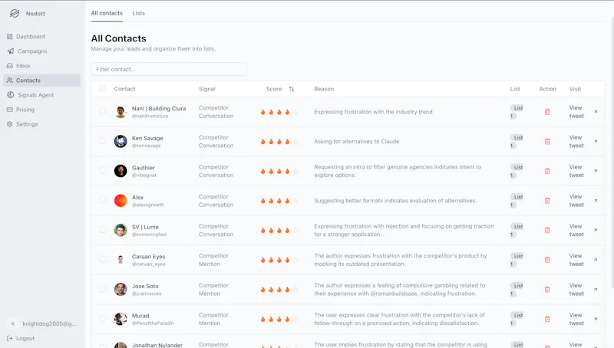Open external arrow for Nani's tweet

pyautogui.click(x=596, y=112)
